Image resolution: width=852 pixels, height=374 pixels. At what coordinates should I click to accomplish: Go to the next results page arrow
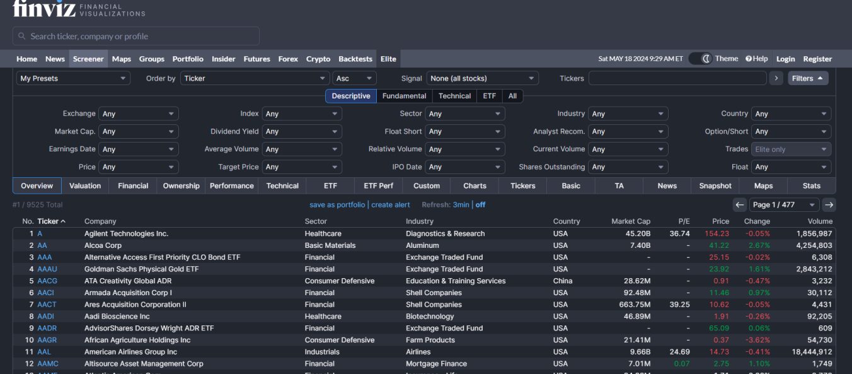click(829, 204)
